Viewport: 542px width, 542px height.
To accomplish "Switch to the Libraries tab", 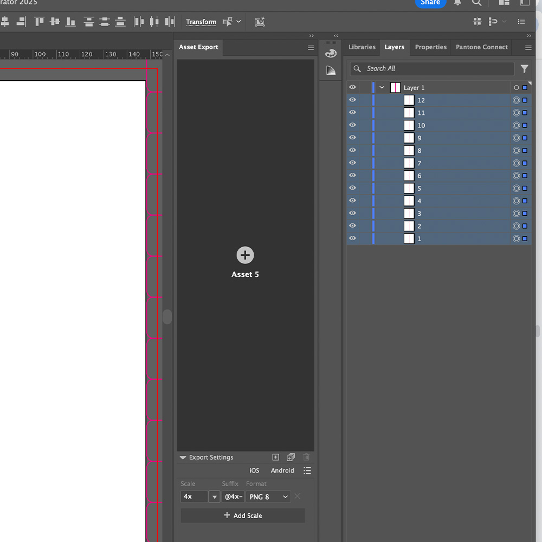I will tap(362, 47).
